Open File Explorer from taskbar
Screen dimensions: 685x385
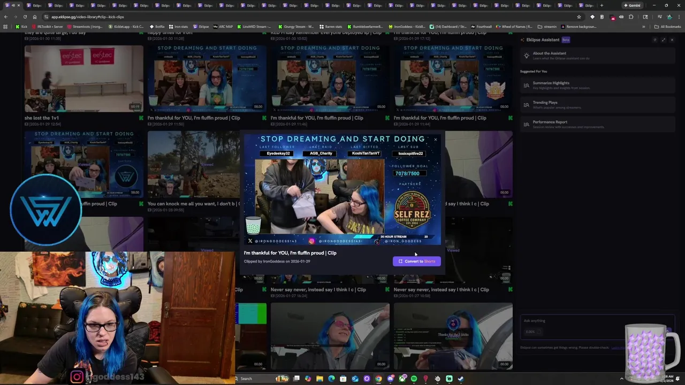(x=319, y=379)
